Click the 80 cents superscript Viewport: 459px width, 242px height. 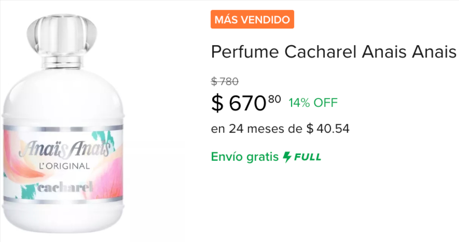coord(274,99)
